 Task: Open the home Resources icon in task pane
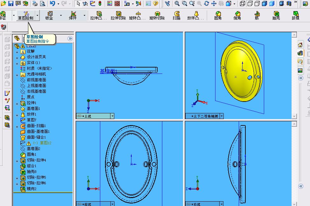300,45
